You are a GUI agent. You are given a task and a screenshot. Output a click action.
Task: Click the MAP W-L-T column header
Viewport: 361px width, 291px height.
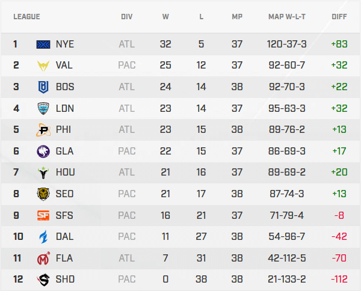[287, 16]
